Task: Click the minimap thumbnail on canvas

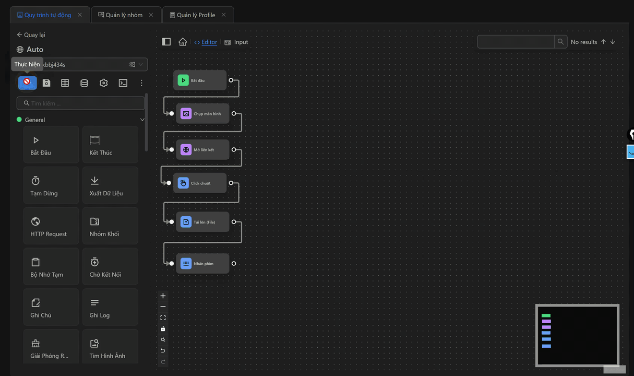Action: pyautogui.click(x=577, y=335)
